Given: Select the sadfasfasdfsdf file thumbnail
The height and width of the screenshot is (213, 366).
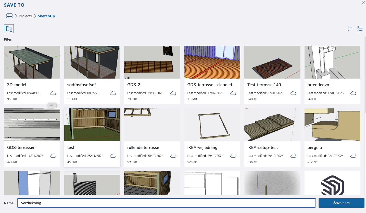Looking at the screenshot, I should click(x=92, y=62).
